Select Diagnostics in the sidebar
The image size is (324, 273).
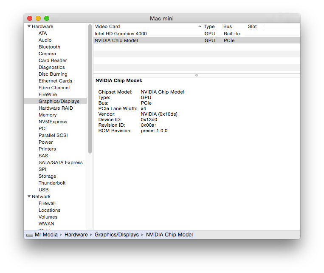[52, 67]
